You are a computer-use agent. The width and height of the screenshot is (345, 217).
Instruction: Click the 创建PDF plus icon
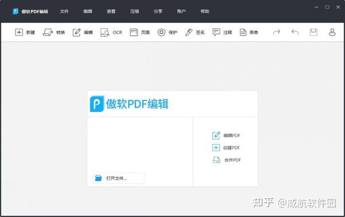(216, 148)
